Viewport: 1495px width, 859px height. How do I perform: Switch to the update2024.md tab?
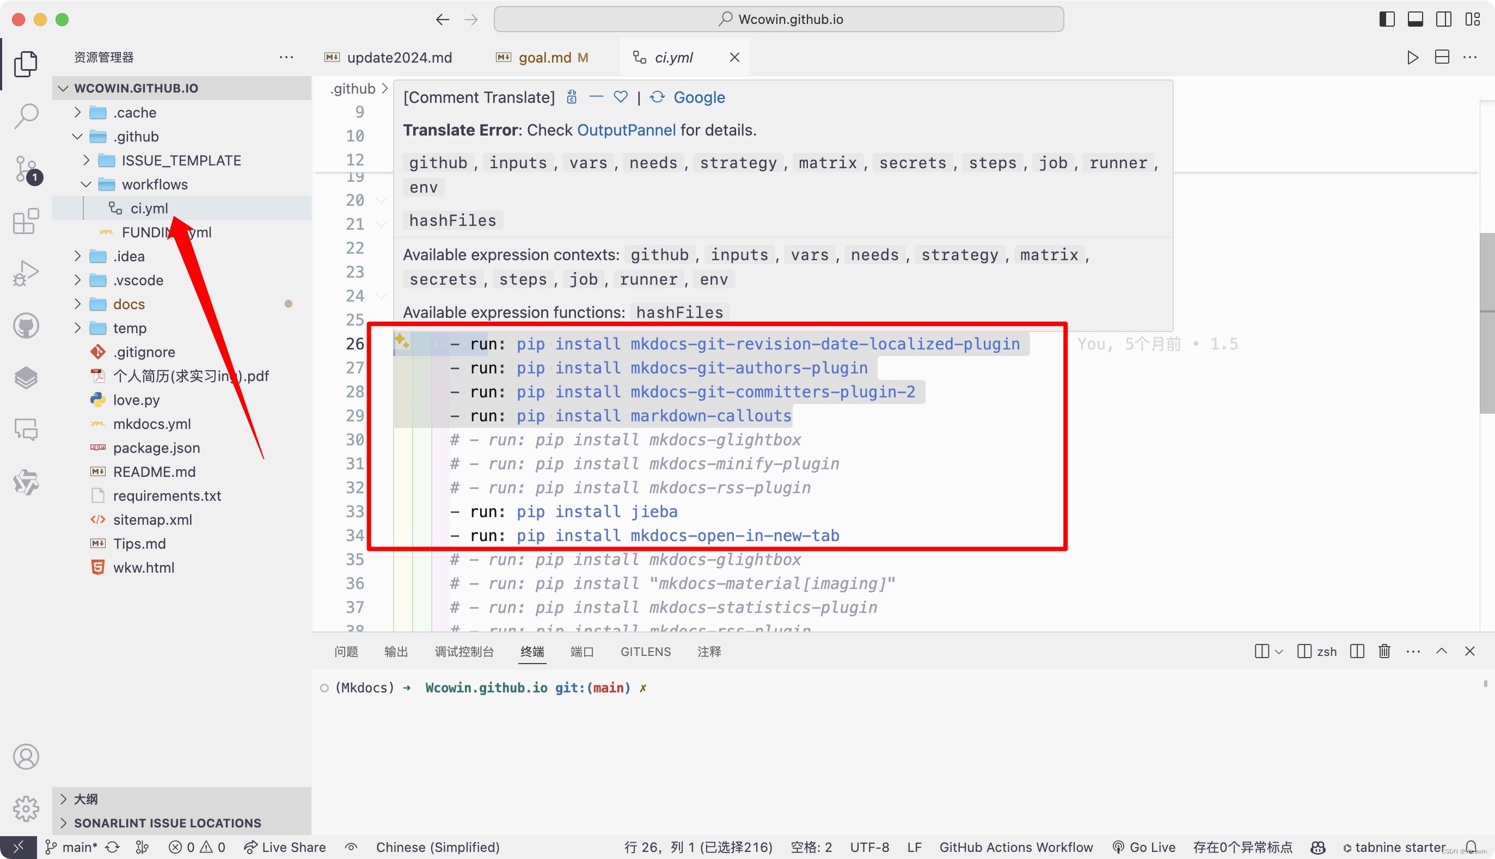pyautogui.click(x=399, y=57)
